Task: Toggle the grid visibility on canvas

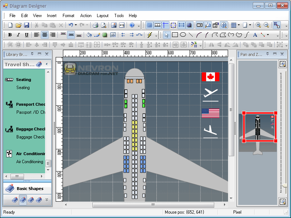Action: [x=150, y=25]
